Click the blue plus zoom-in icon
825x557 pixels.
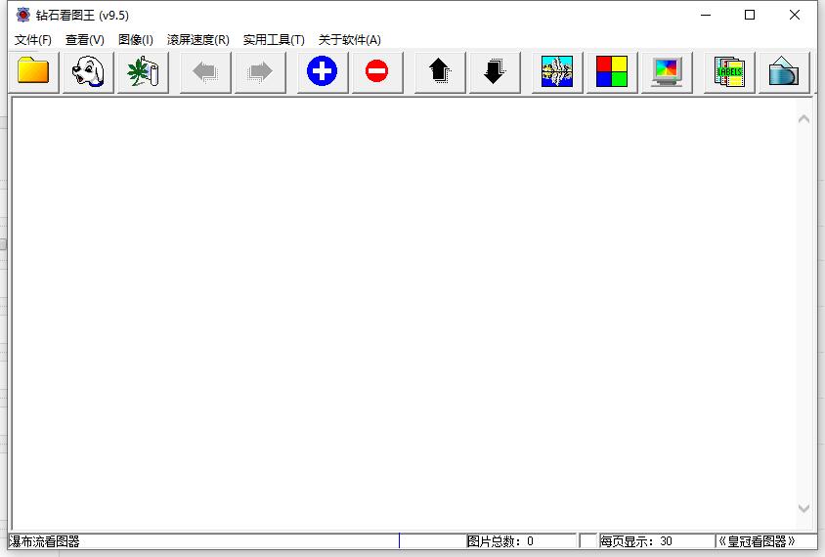point(322,72)
